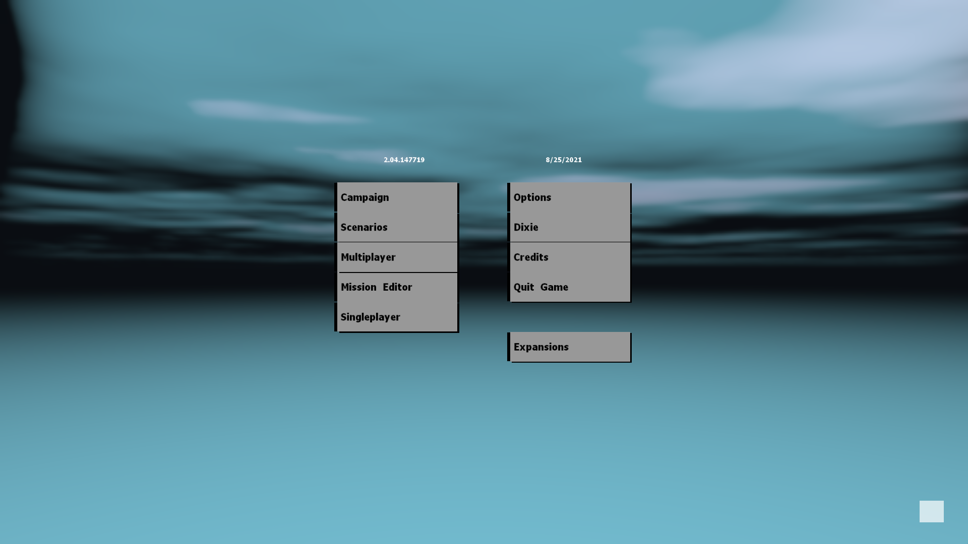Click the white square in the bottom-right corner
Screen dimensions: 968x544
coord(931,511)
